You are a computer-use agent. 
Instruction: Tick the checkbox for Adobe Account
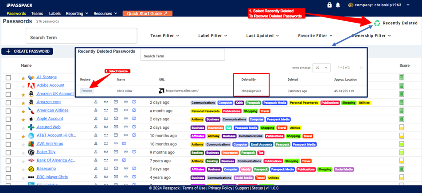[x=8, y=86]
